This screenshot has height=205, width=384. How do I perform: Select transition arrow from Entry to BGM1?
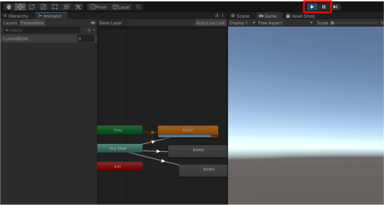pos(153,132)
